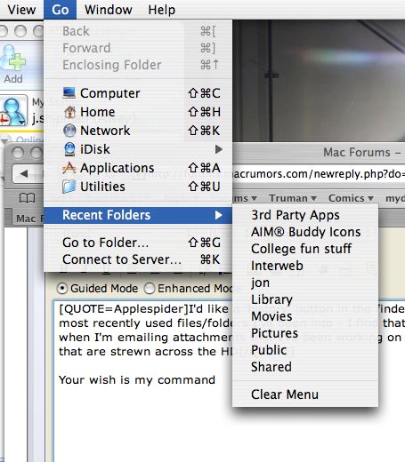Click the video preview in background window
The width and height of the screenshot is (405, 462).
pos(319,81)
